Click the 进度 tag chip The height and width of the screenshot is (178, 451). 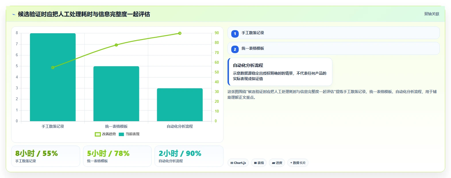(277, 163)
